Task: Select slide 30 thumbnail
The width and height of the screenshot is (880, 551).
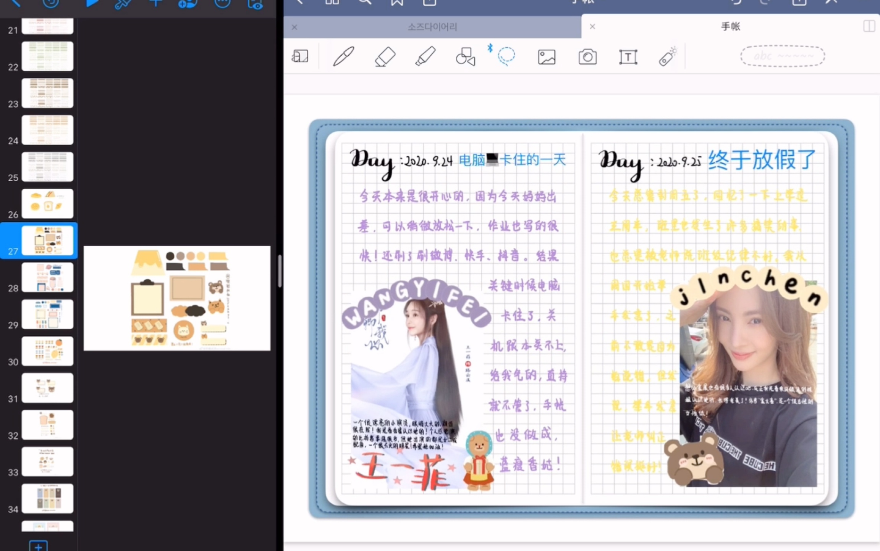Action: coord(47,351)
